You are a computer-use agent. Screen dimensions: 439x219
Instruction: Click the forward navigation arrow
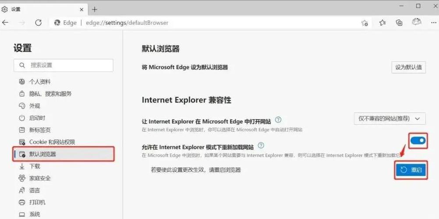pyautogui.click(x=22, y=23)
